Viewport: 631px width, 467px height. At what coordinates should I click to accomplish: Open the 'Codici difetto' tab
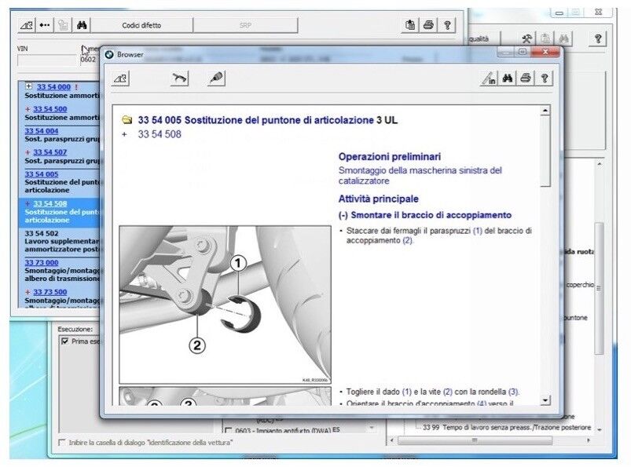click(141, 25)
